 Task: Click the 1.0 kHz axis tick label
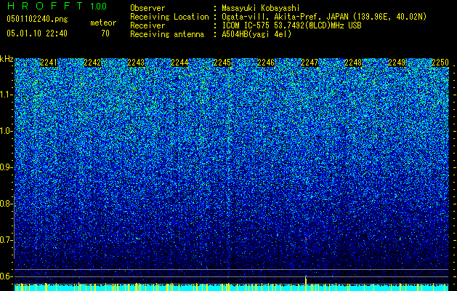pos(6,131)
